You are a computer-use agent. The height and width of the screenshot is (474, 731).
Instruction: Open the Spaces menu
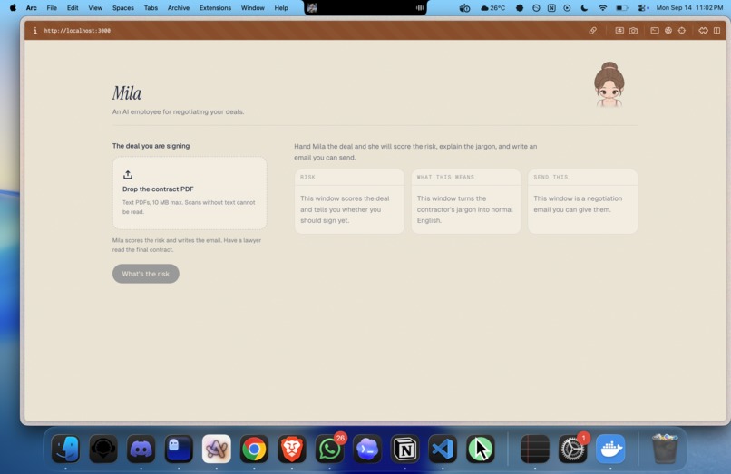pos(123,8)
